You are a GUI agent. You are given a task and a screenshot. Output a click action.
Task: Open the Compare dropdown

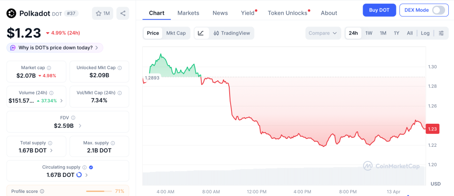(x=323, y=33)
